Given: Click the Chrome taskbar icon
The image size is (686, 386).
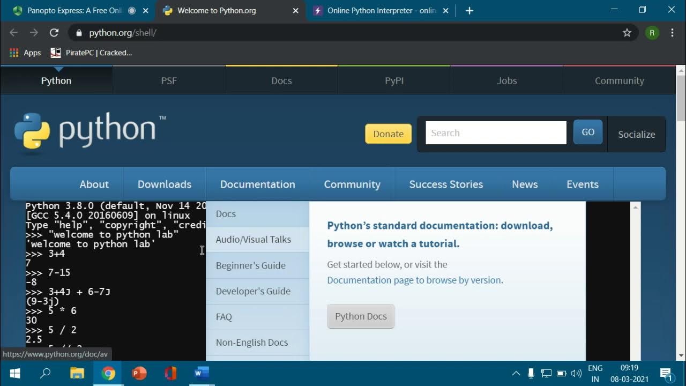Looking at the screenshot, I should click(108, 373).
